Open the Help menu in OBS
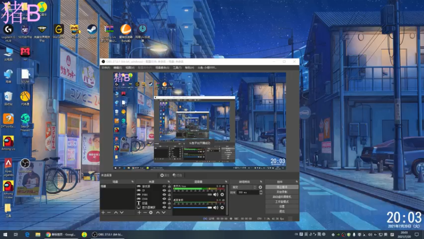The image size is (424, 239). tap(189, 68)
